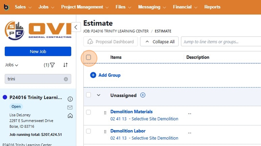
Task: Add item to Unassigned group plus icon
Action: pos(143,95)
